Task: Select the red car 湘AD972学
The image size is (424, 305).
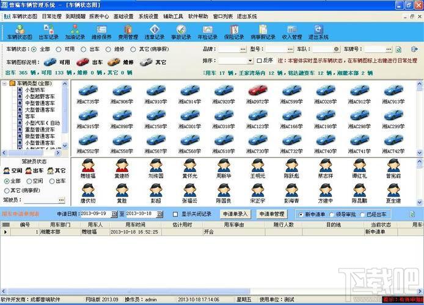Action: [x=257, y=93]
